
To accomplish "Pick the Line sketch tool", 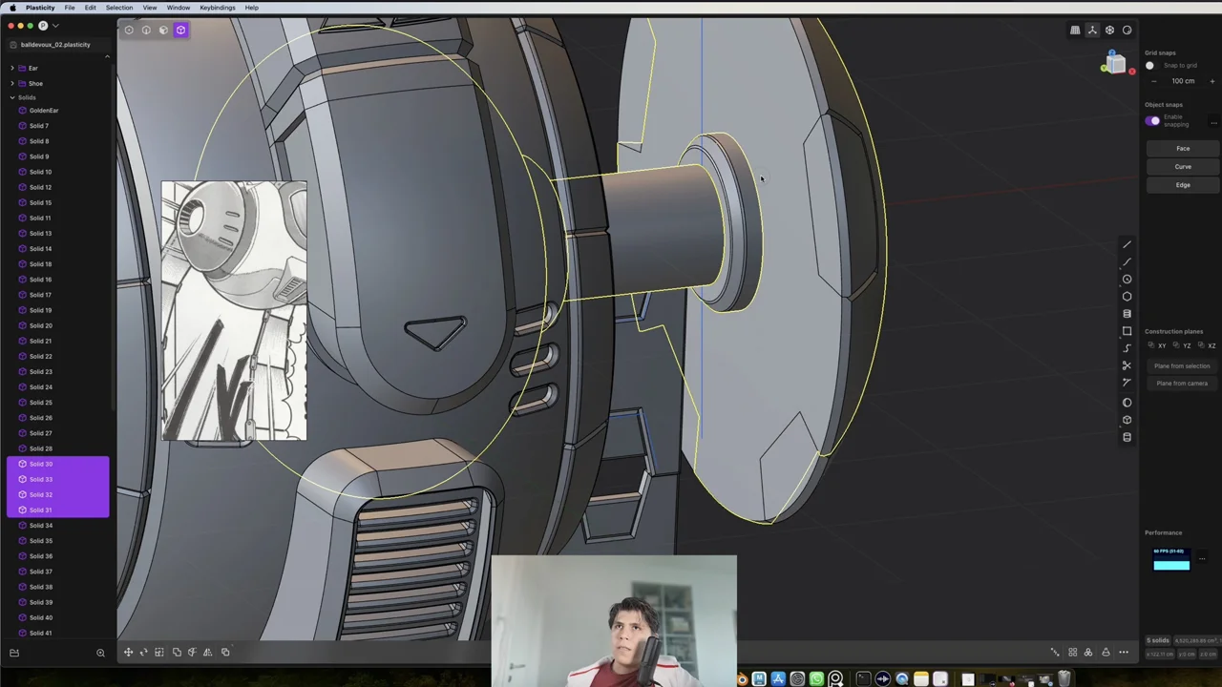I will click(x=1127, y=244).
